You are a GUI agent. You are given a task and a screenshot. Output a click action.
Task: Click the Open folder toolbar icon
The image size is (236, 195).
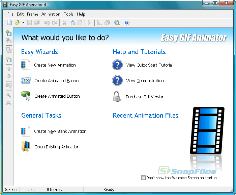(x=17, y=23)
